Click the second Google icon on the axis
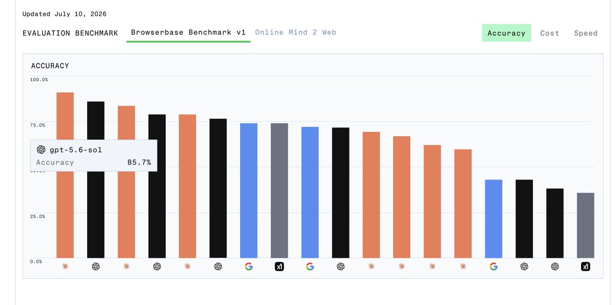616x305 pixels. point(310,267)
